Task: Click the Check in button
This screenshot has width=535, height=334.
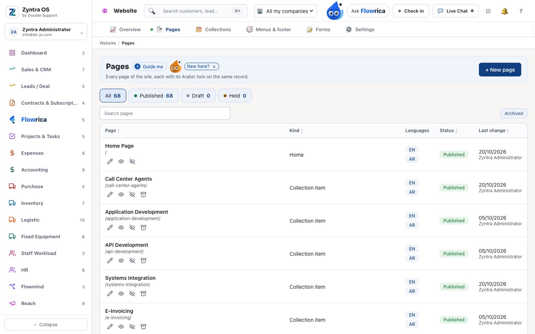Action: 411,11
